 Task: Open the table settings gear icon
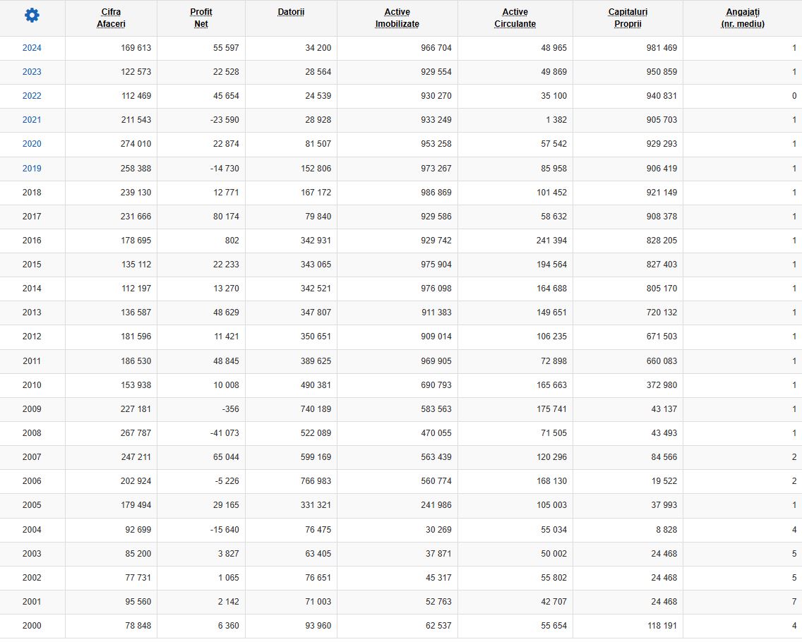click(x=32, y=16)
